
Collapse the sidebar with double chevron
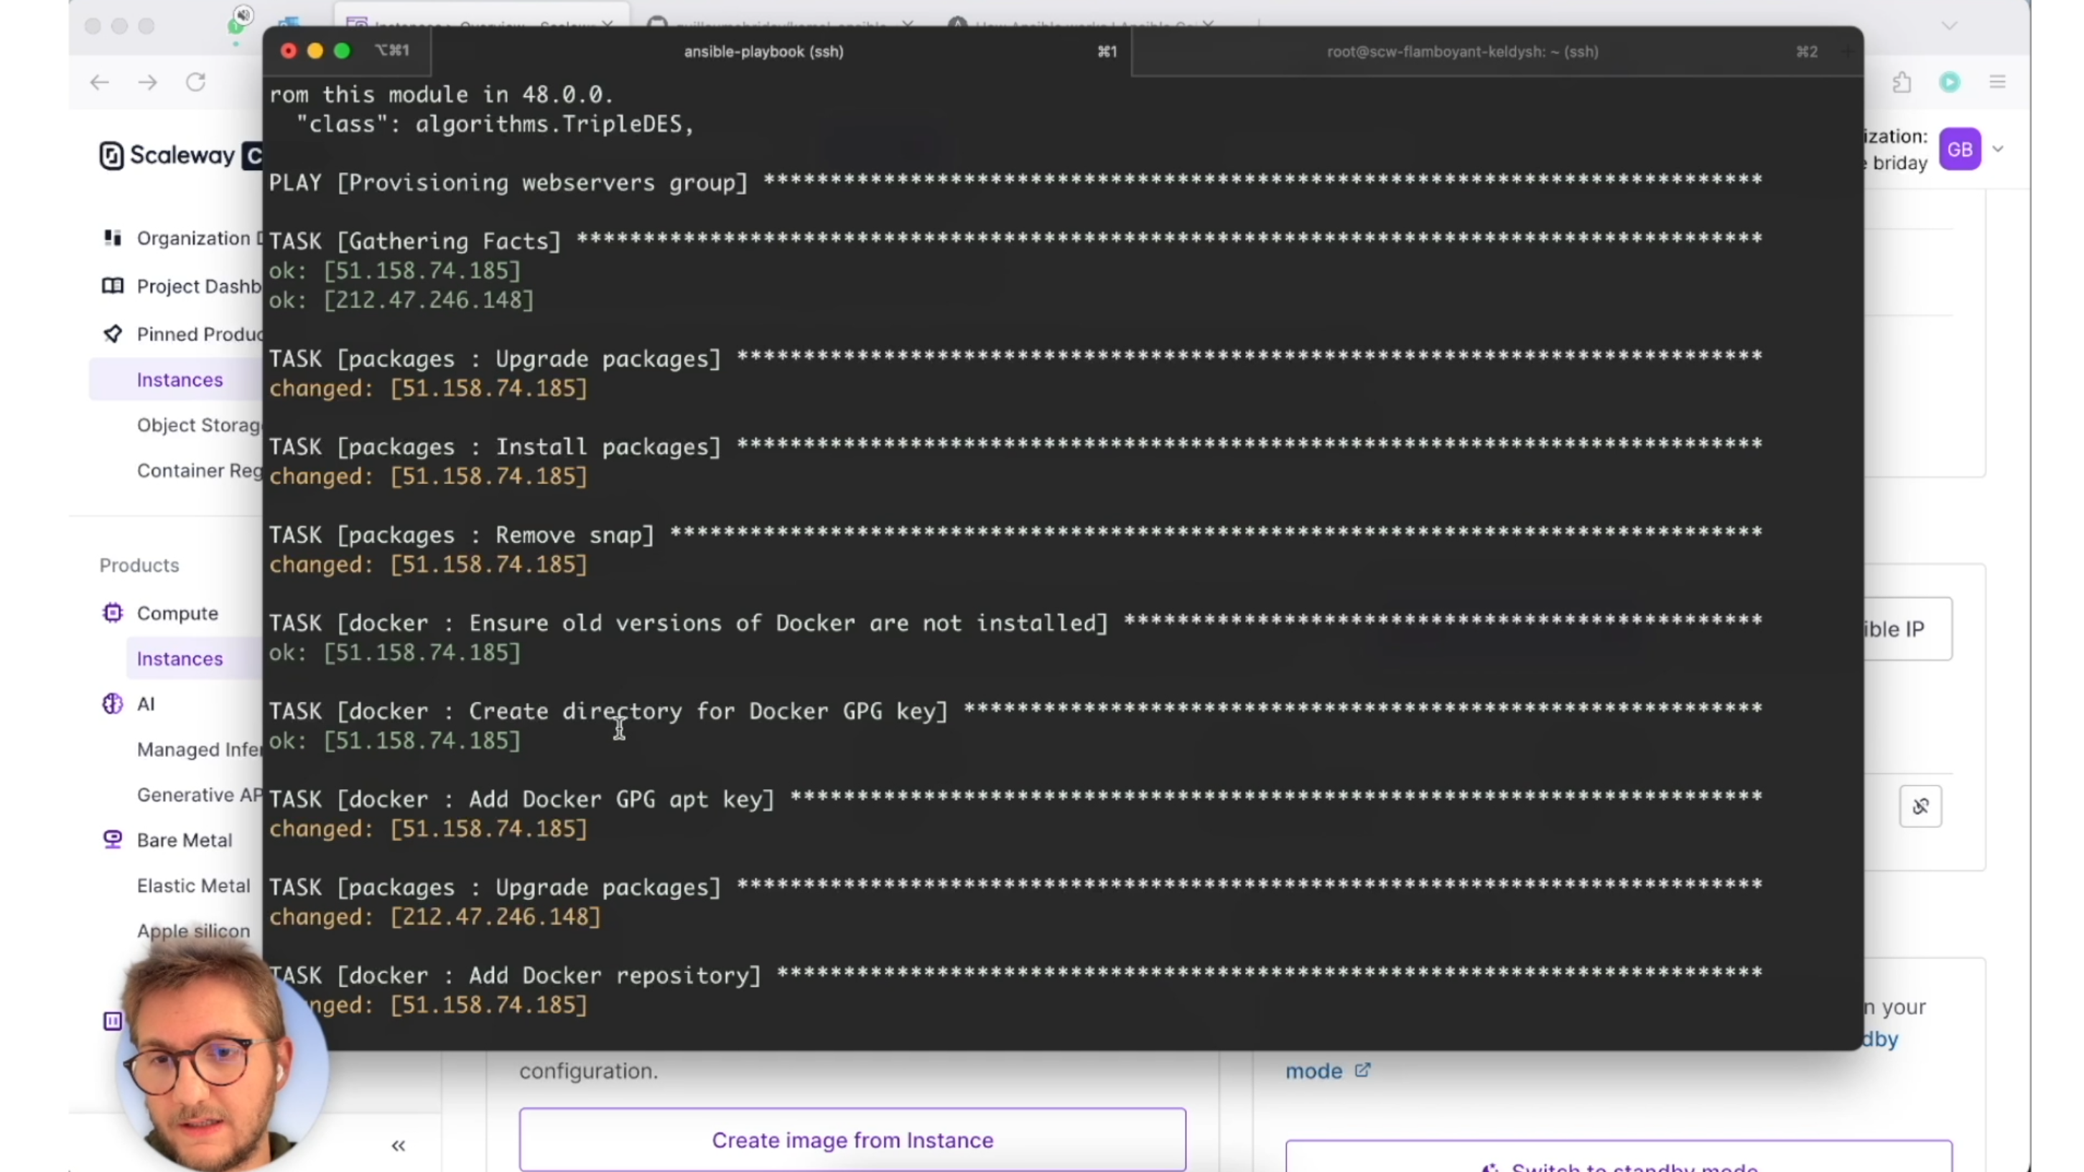[x=398, y=1145]
